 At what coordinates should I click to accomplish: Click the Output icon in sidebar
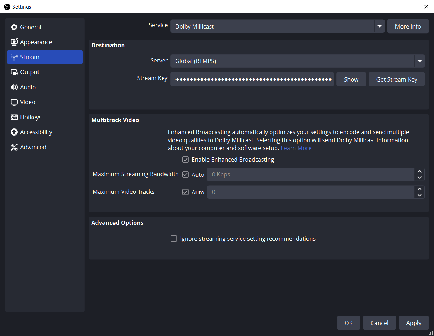14,72
